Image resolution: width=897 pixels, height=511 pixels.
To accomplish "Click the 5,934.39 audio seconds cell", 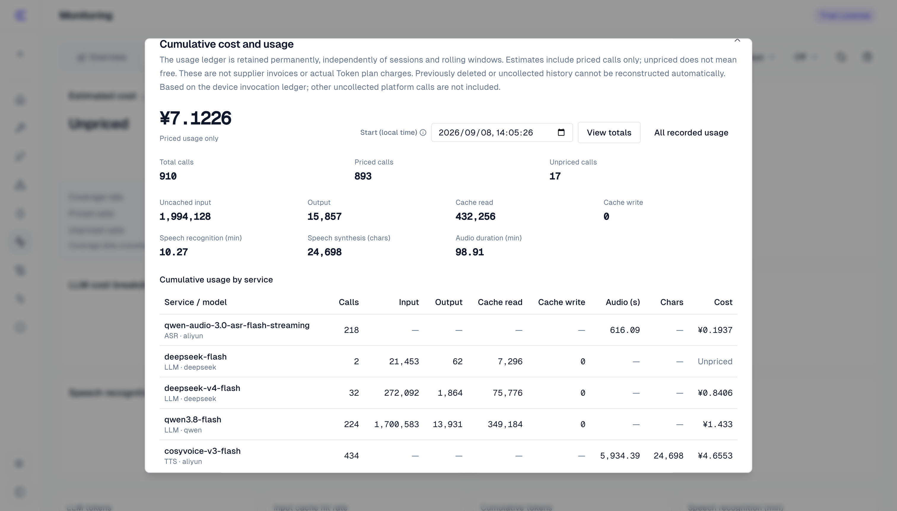I will pyautogui.click(x=620, y=456).
